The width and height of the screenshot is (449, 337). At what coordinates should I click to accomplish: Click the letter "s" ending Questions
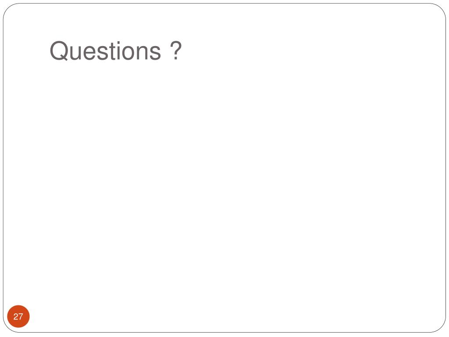click(155, 53)
